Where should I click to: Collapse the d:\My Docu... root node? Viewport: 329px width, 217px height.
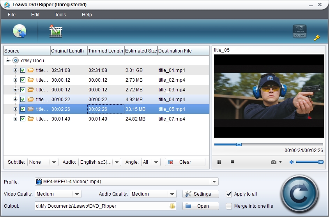coord(8,61)
